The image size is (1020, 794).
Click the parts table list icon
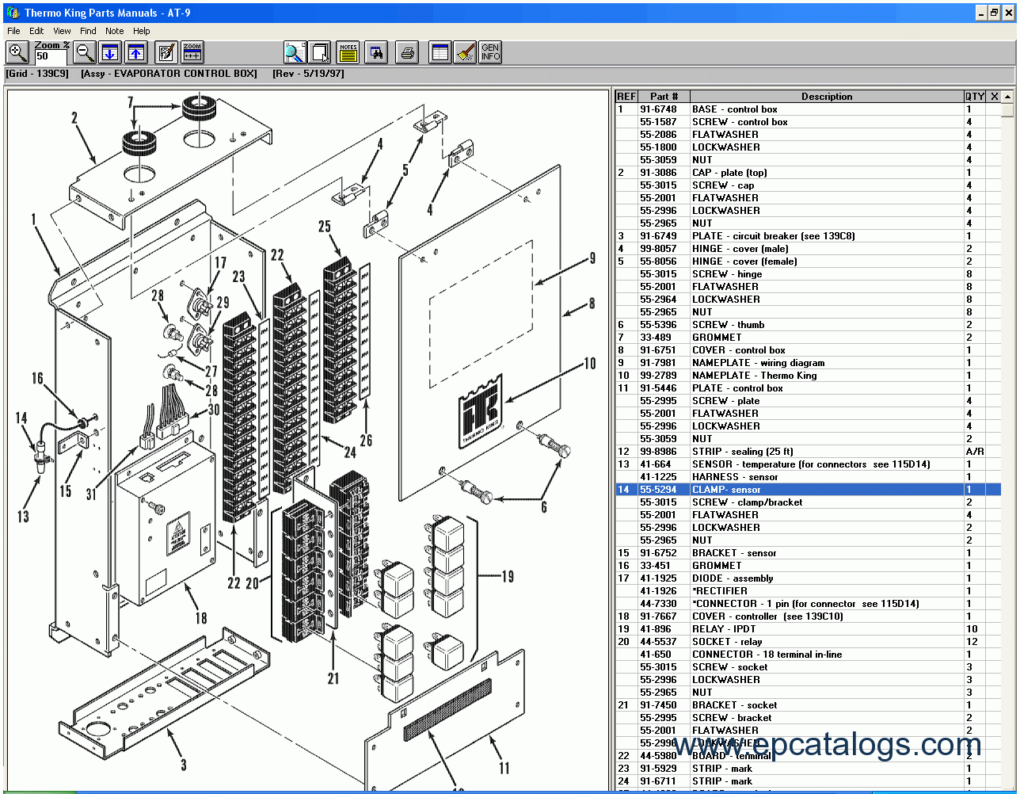(440, 53)
